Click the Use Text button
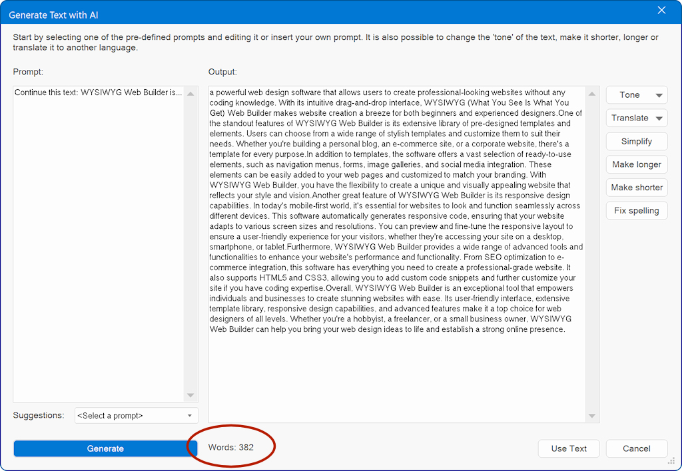Screen dimensions: 682x471 tap(569, 448)
